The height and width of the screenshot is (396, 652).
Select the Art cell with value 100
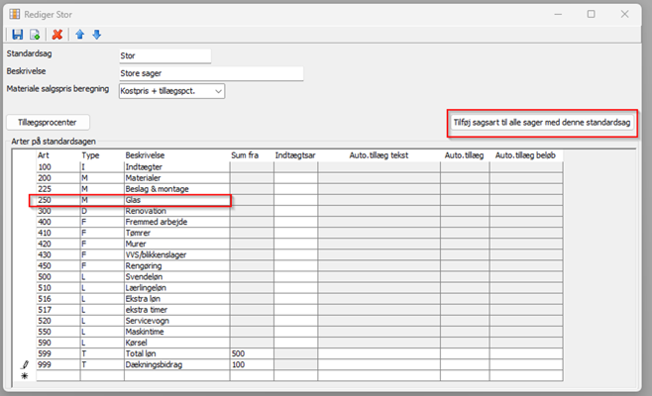pyautogui.click(x=57, y=167)
